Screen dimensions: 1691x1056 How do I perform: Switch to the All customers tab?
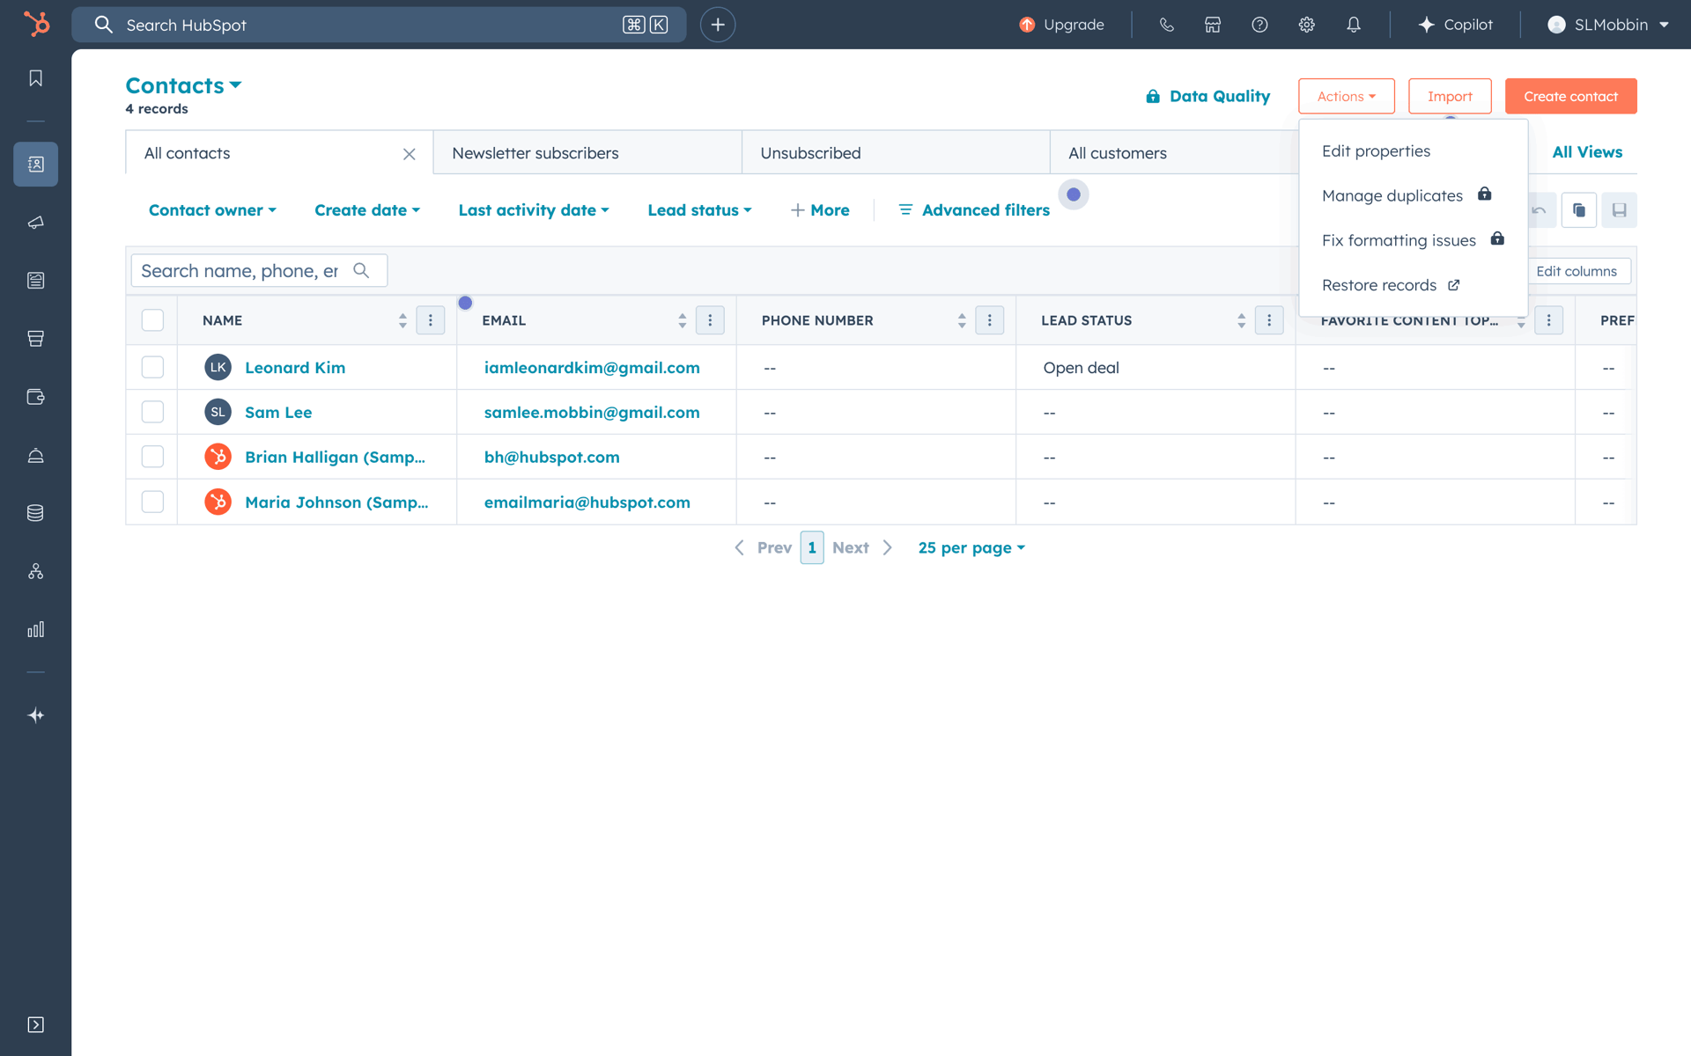[1174, 153]
